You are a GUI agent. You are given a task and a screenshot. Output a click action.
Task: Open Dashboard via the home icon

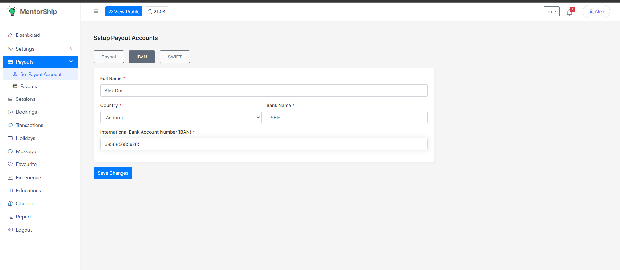click(x=10, y=35)
